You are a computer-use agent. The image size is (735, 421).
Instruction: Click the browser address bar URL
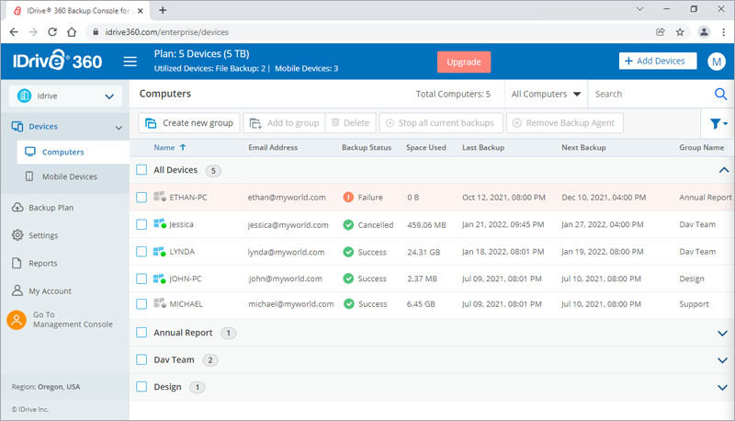tap(167, 32)
